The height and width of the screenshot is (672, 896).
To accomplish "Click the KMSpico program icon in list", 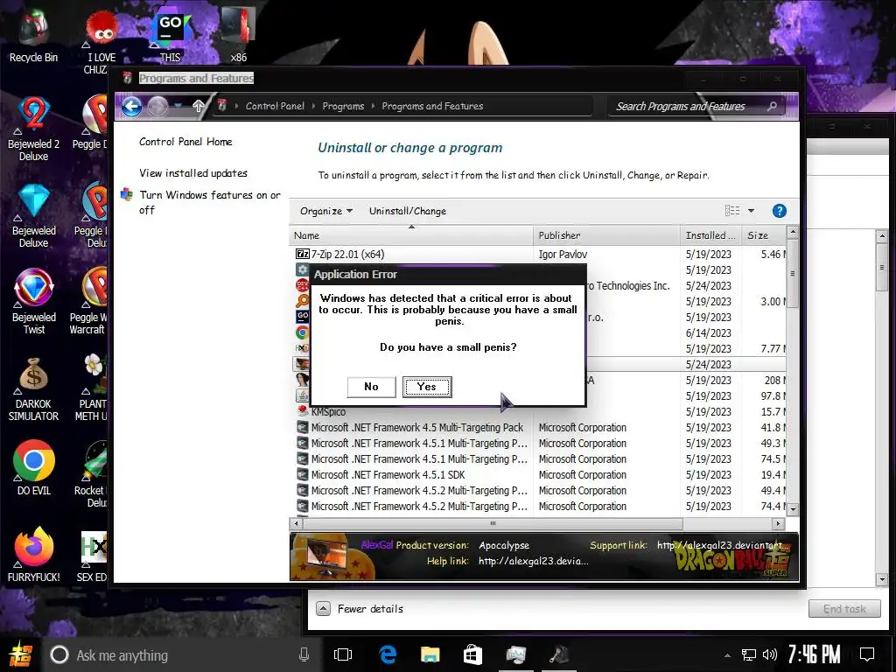I will [x=302, y=411].
